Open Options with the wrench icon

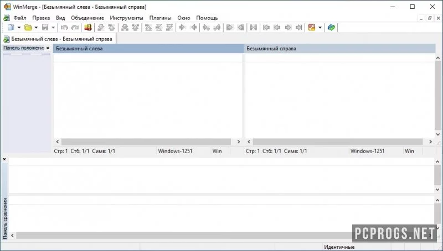tap(312, 27)
